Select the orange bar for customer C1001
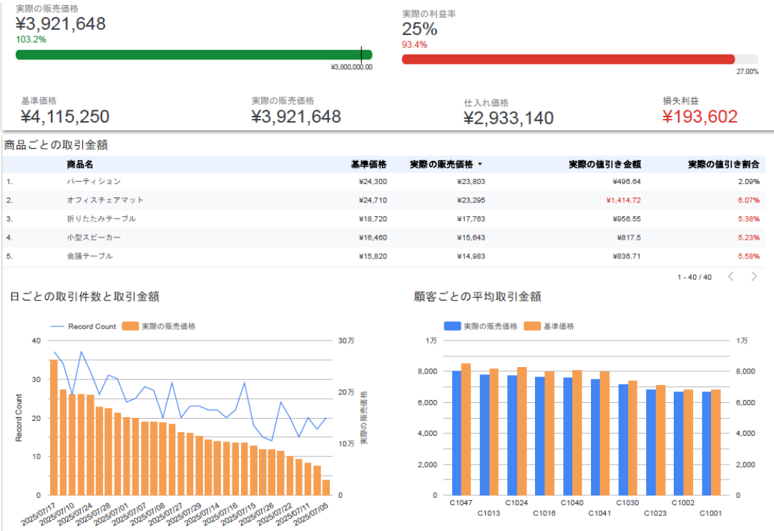Screen dimensions: 774x531 tap(716, 442)
